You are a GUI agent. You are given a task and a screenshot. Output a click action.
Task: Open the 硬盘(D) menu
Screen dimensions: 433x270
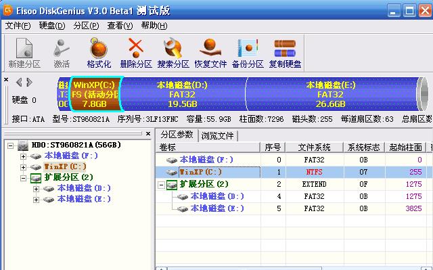pos(52,26)
